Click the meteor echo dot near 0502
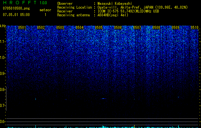 (x=36, y=99)
